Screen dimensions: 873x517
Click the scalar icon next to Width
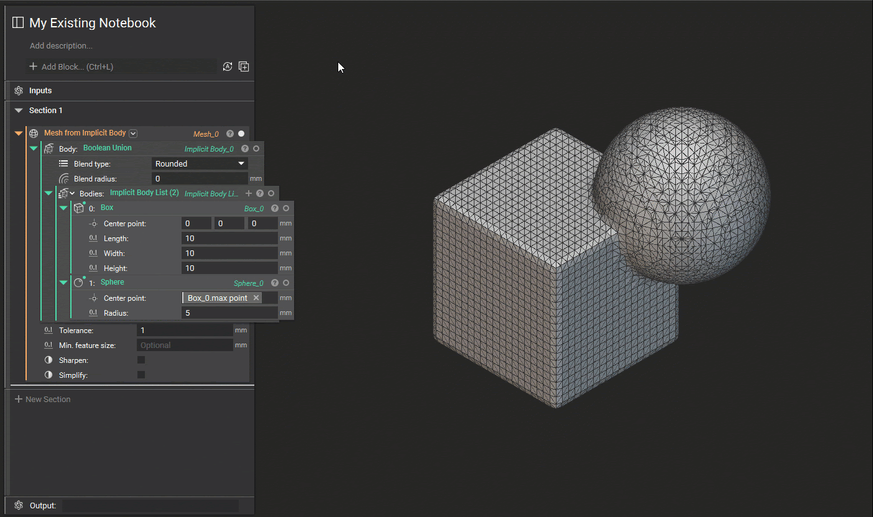(x=93, y=253)
